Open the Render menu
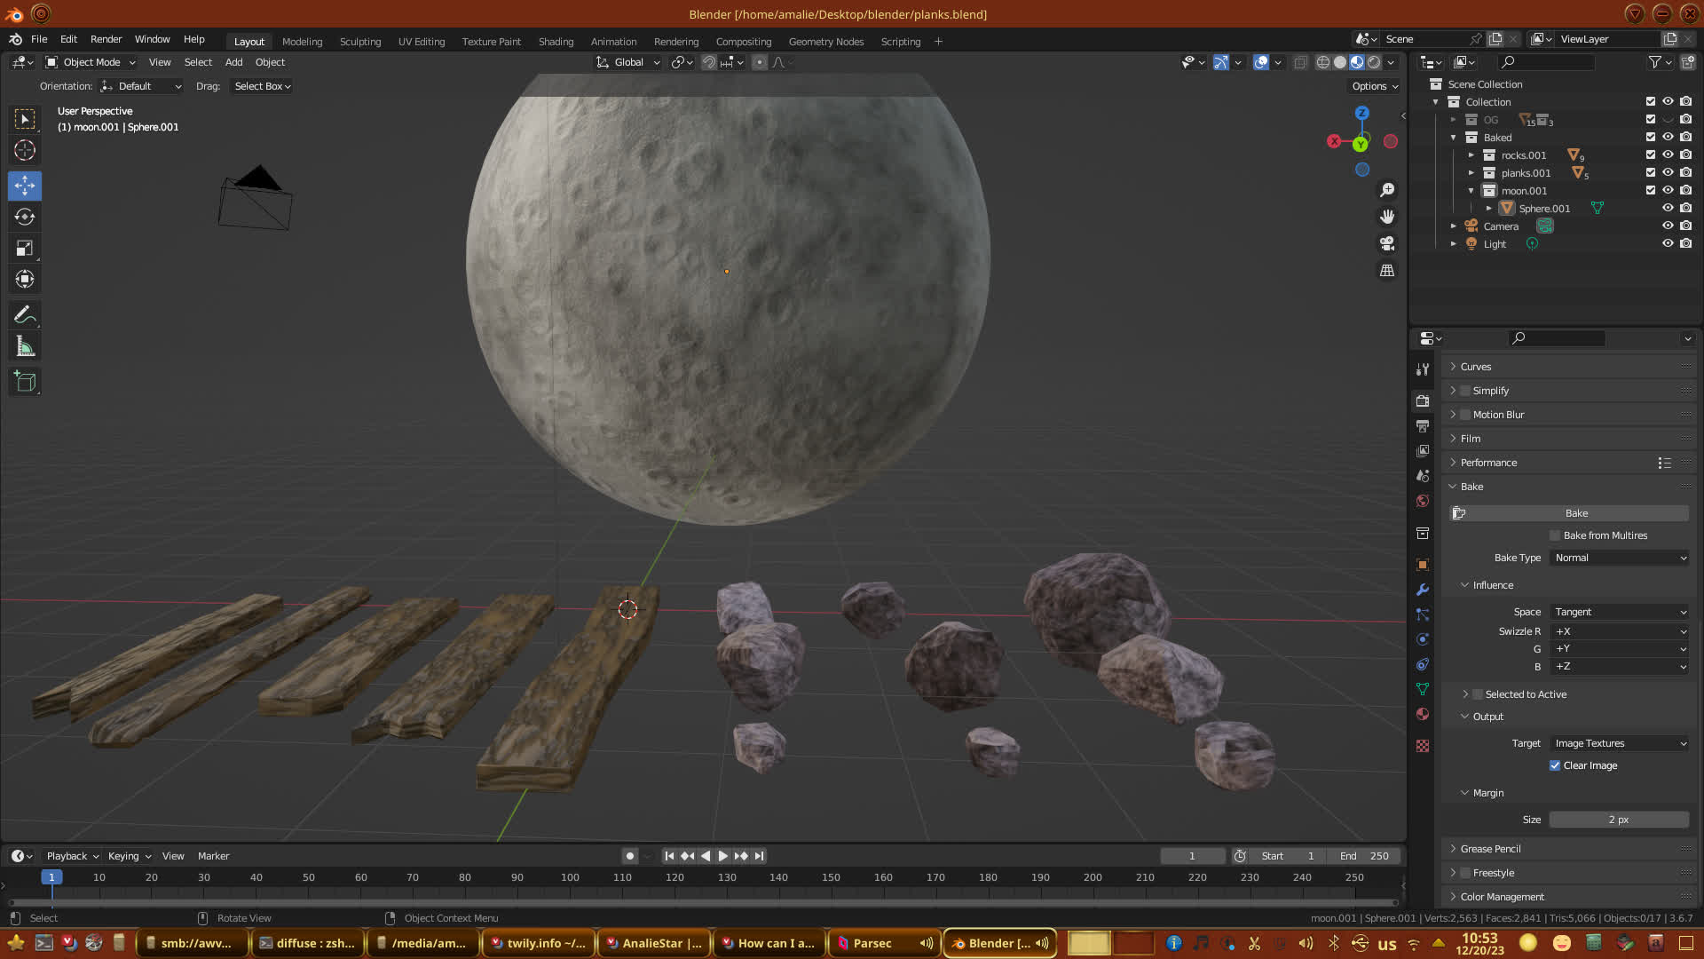The width and height of the screenshot is (1704, 959). (106, 39)
